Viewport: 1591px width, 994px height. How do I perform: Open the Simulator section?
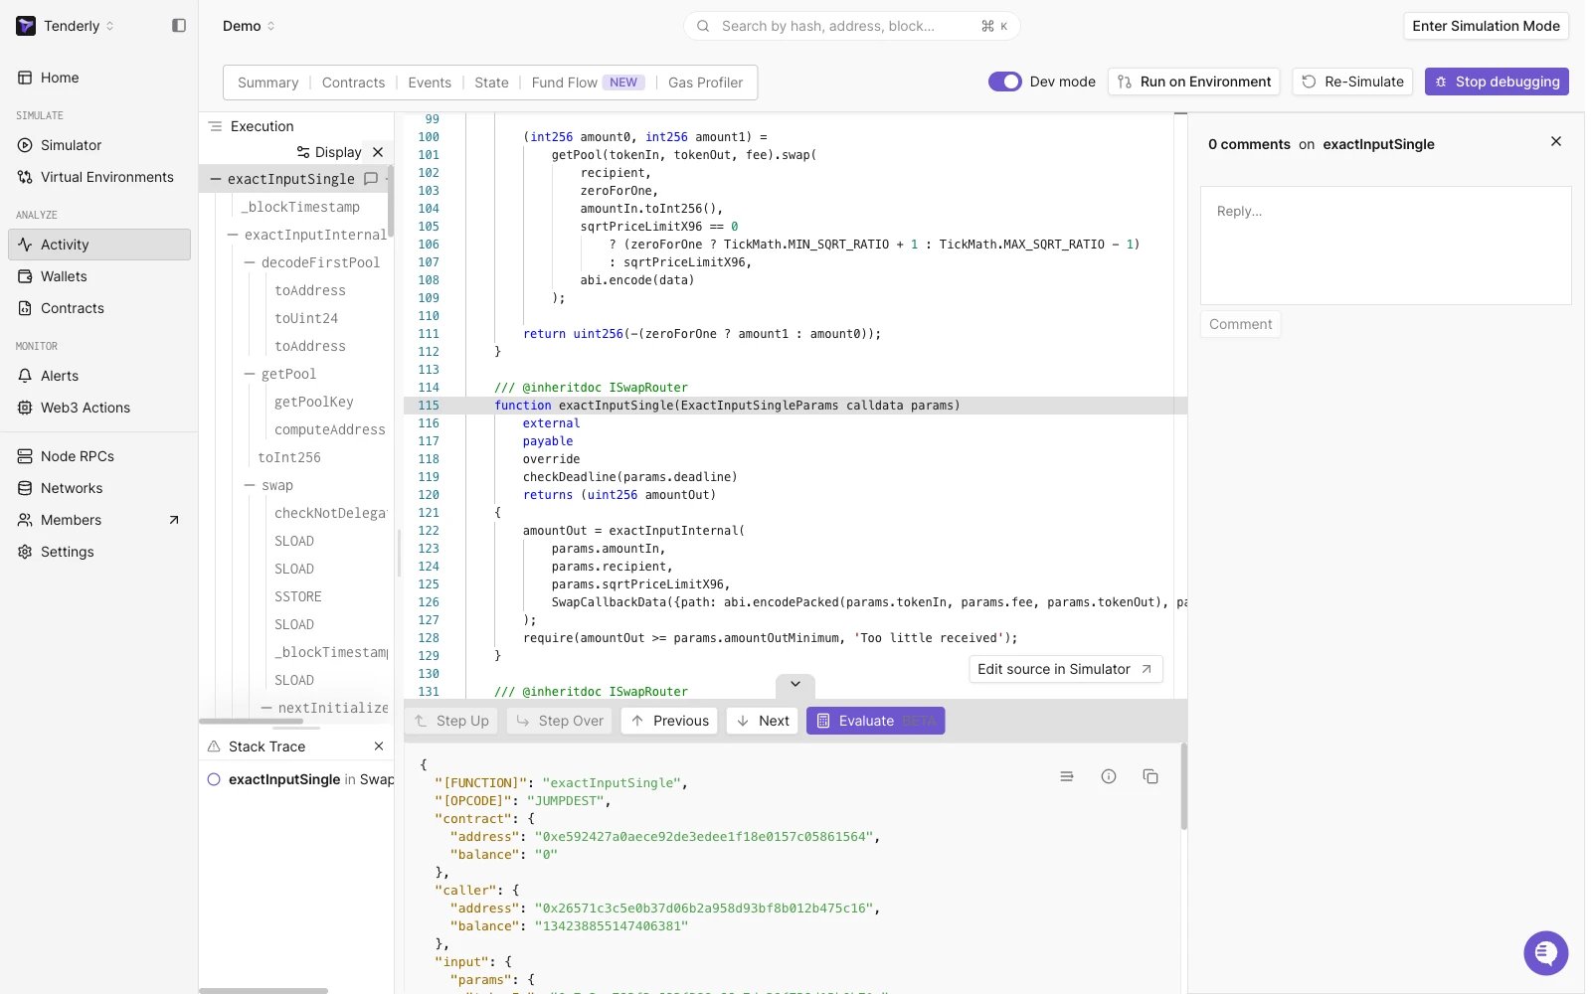[99, 145]
